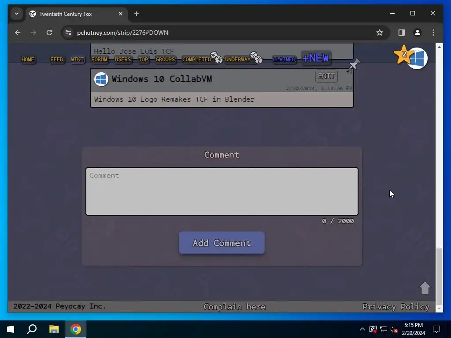Open the GROUPS nav link
451x338 pixels.
click(x=165, y=59)
